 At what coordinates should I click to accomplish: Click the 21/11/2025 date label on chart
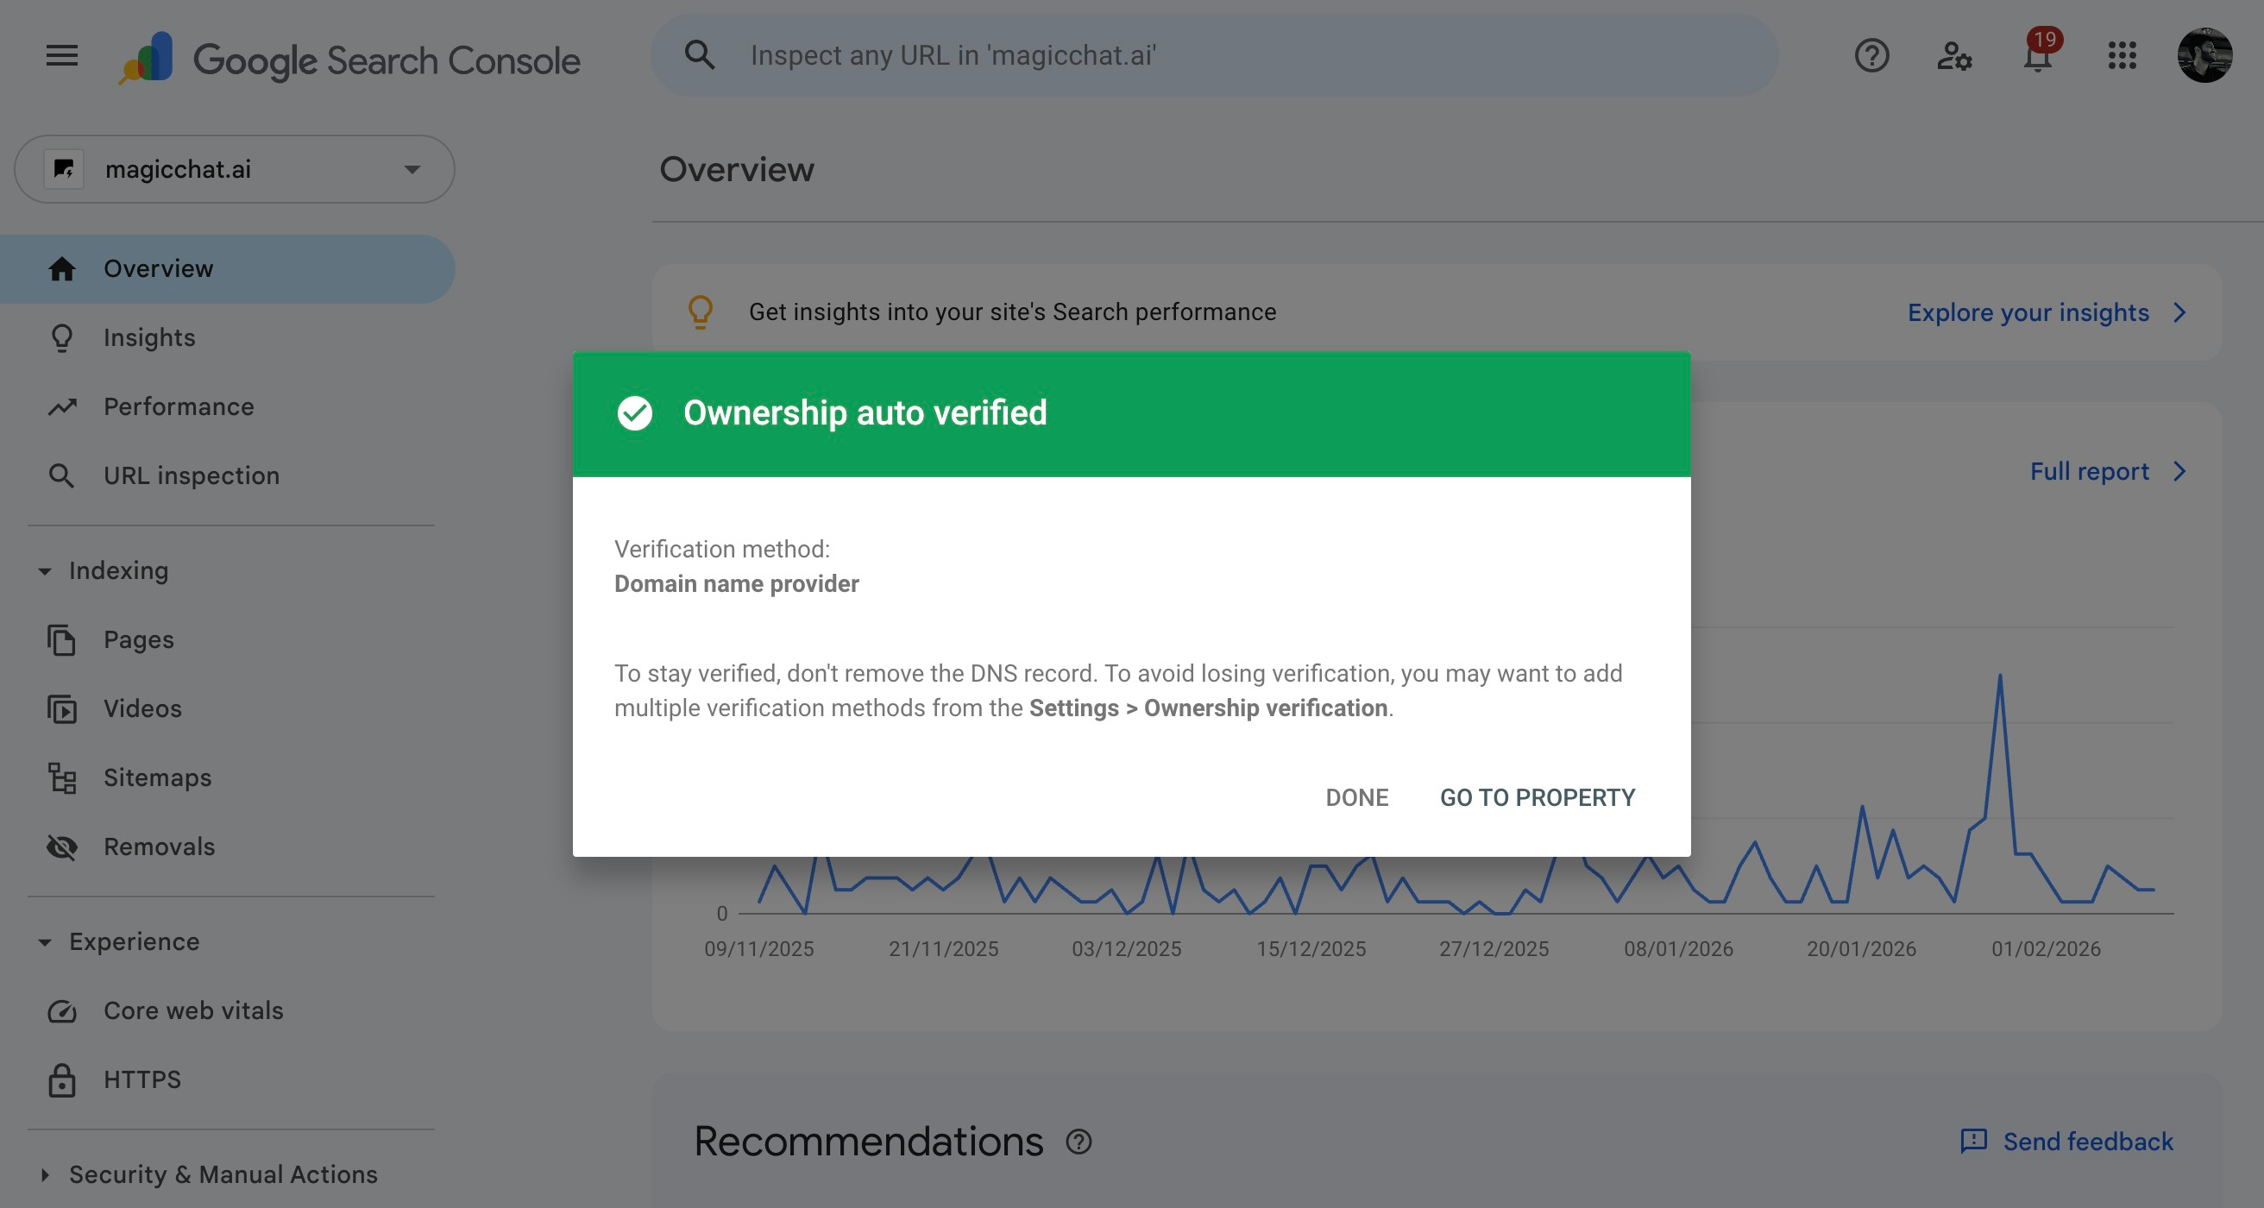point(943,948)
